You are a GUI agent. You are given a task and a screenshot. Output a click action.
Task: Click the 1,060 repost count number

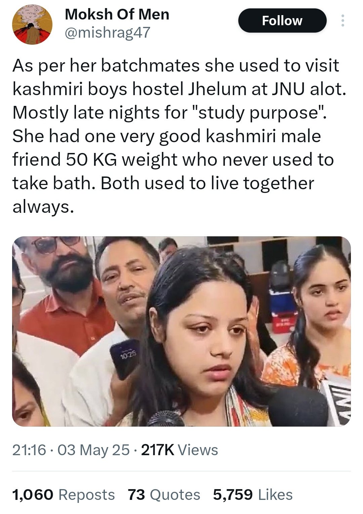pyautogui.click(x=33, y=495)
